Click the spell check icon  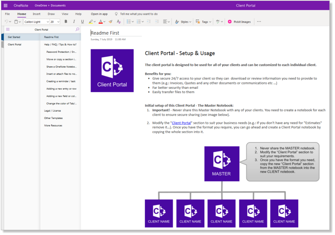218,22
